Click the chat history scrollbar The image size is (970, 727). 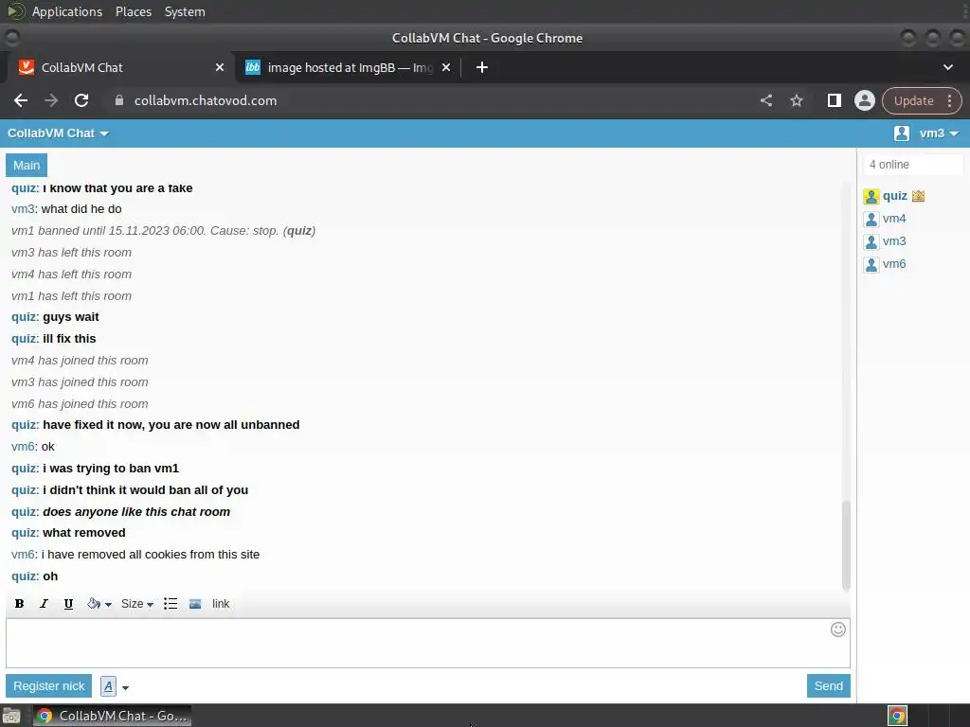pyautogui.click(x=846, y=544)
